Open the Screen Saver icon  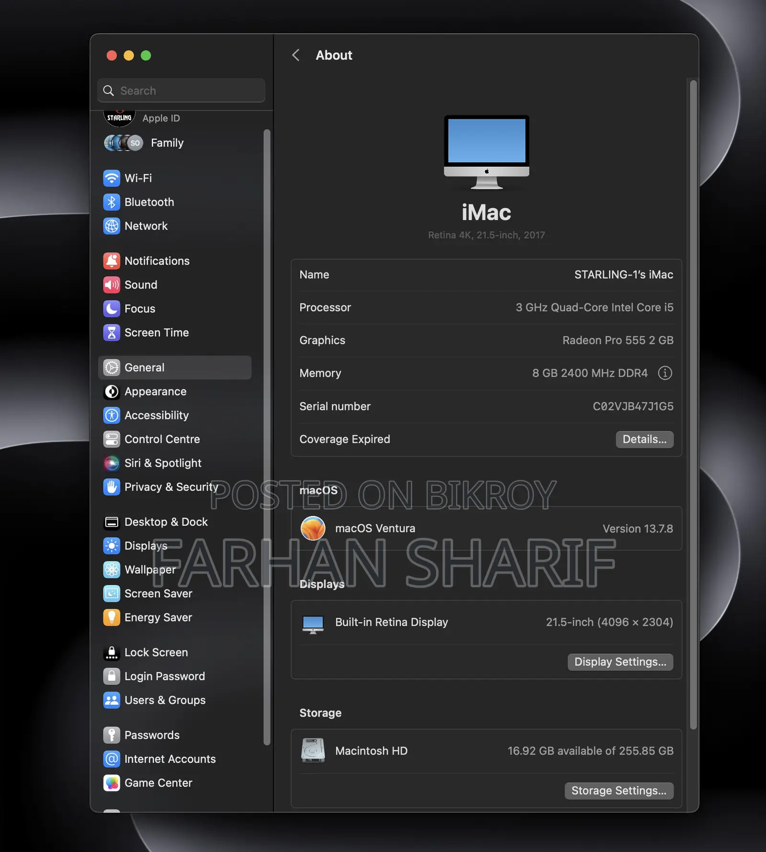pyautogui.click(x=112, y=594)
